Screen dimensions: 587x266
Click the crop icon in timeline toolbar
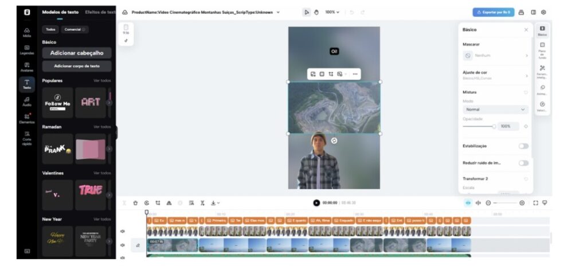click(x=158, y=203)
